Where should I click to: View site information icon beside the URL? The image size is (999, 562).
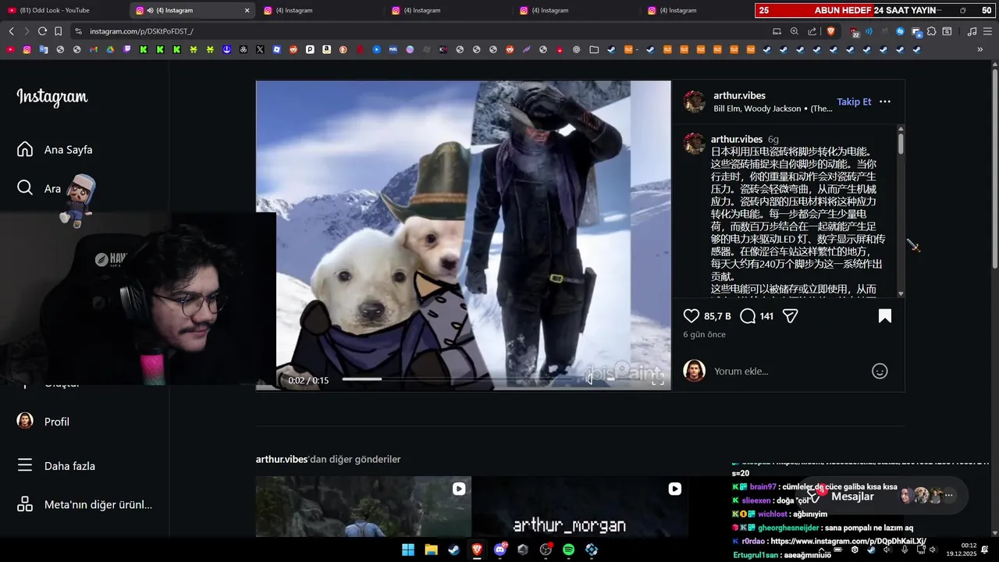point(77,31)
